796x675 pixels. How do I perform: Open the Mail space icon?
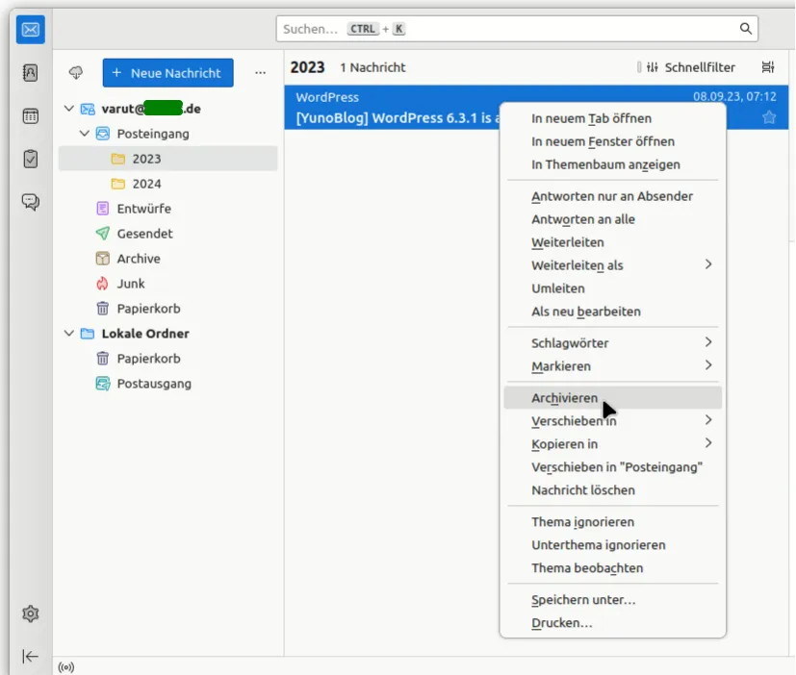30,29
